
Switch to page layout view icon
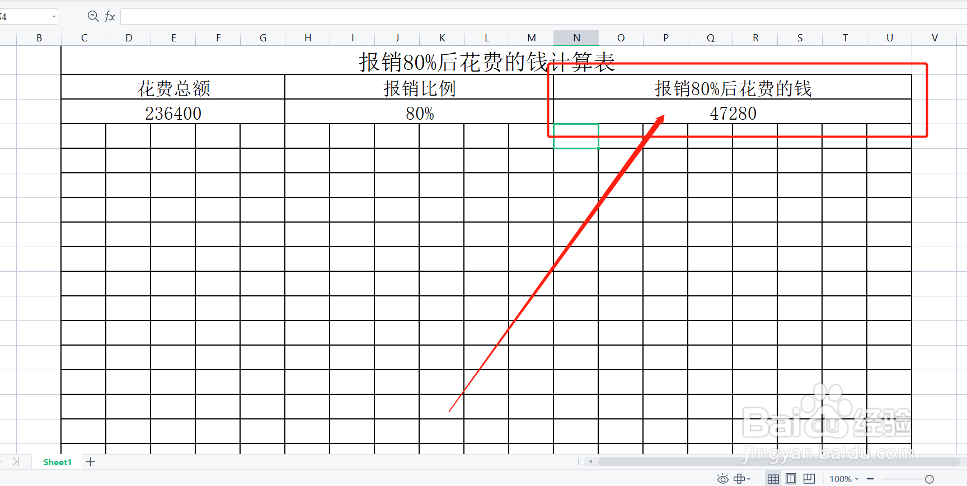pyautogui.click(x=791, y=479)
